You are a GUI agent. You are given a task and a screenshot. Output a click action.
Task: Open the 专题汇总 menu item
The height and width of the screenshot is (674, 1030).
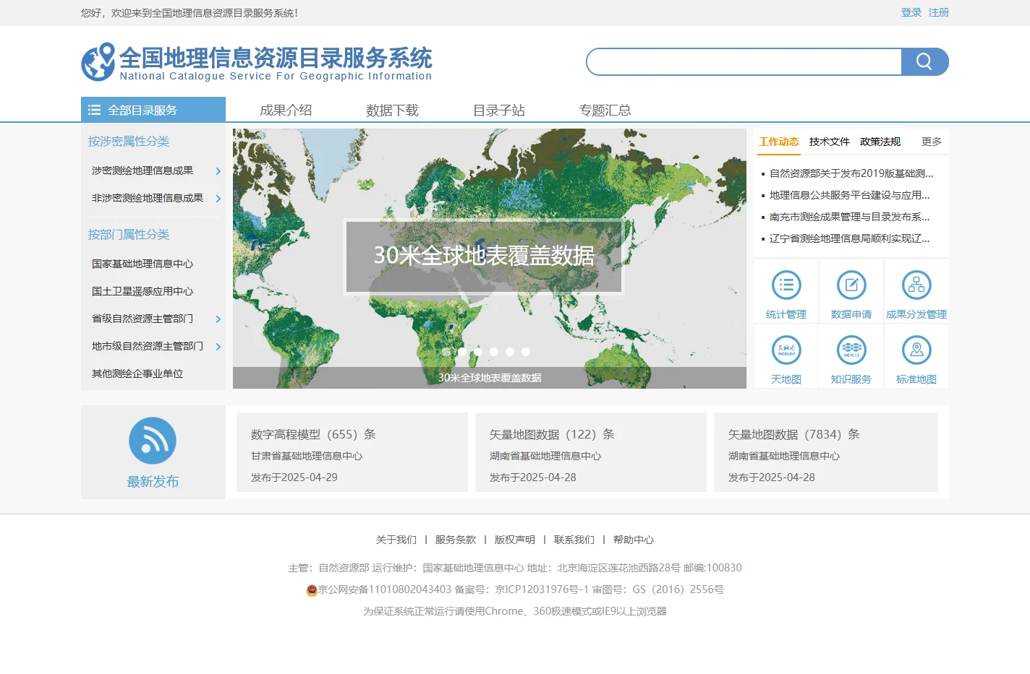pos(605,111)
